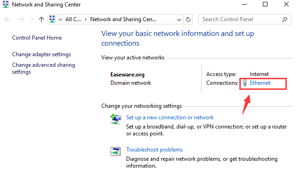Launch the Troubleshoot problems link
Viewport: 296px width, 187px height.
tap(154, 150)
